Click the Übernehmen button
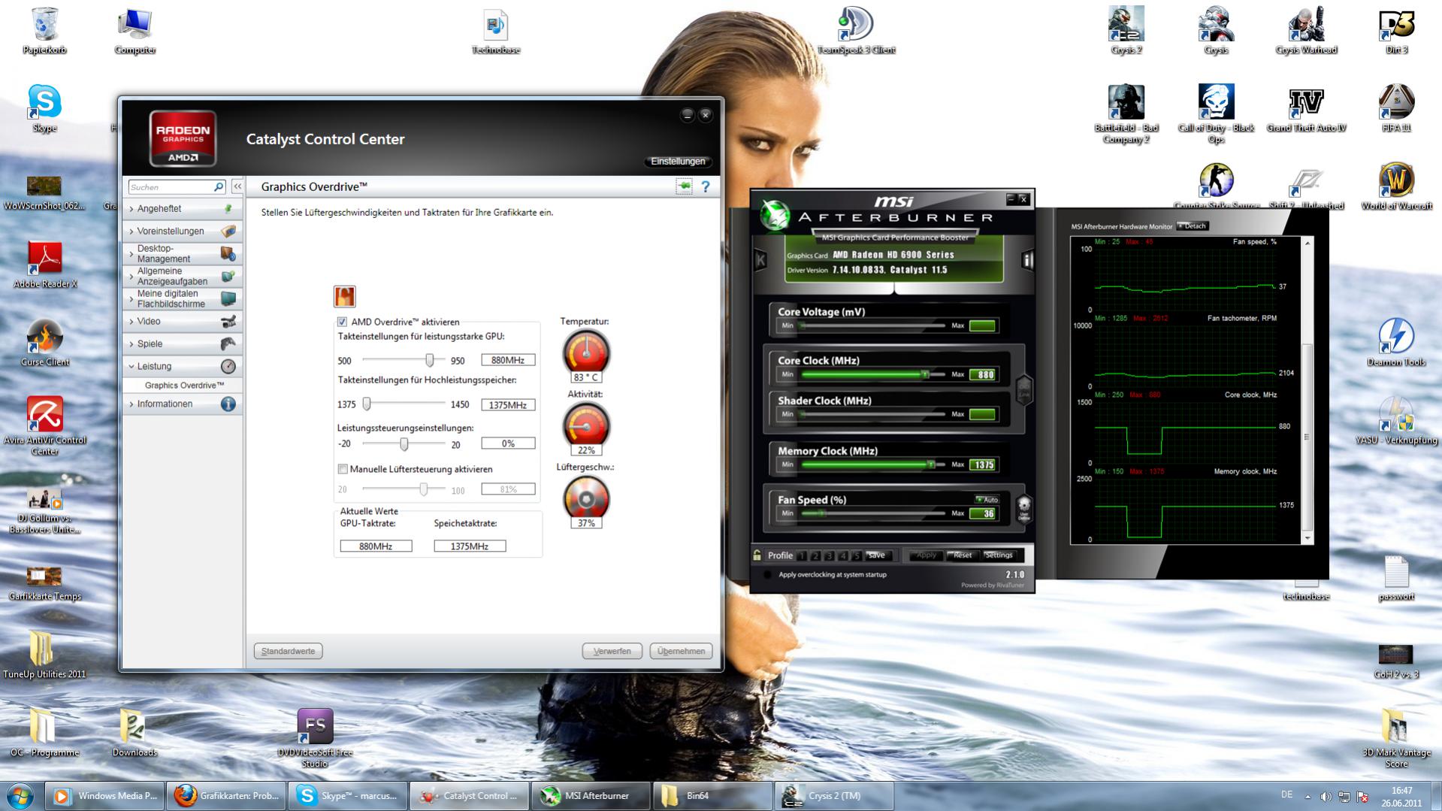Image resolution: width=1442 pixels, height=811 pixels. pyautogui.click(x=681, y=651)
